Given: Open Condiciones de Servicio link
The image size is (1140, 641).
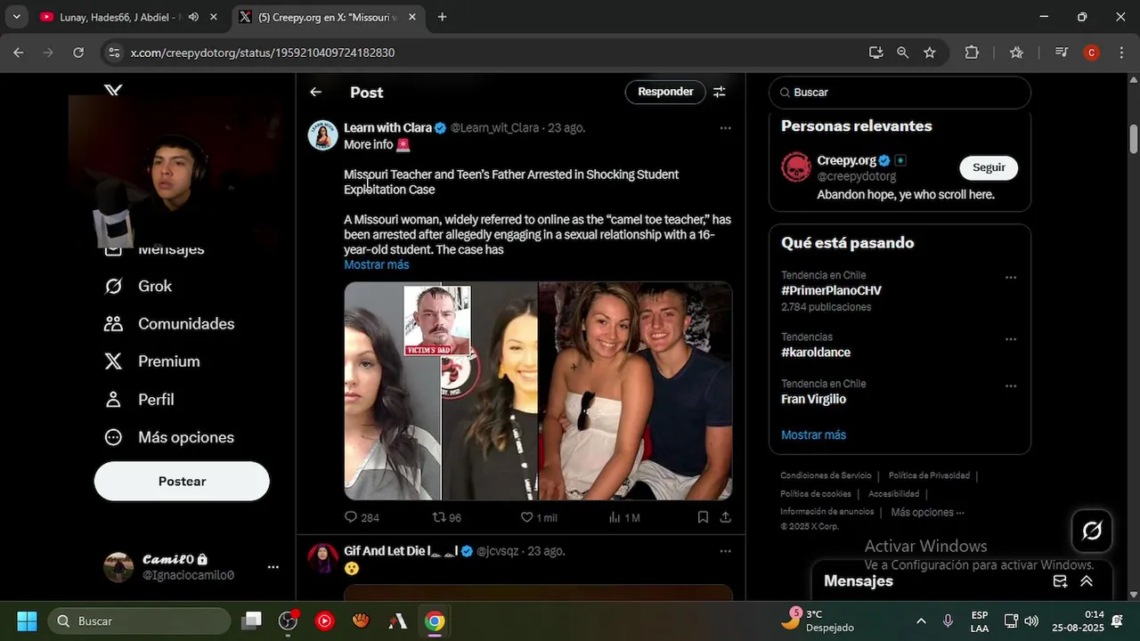Looking at the screenshot, I should 826,475.
